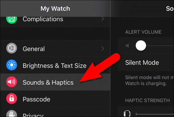Open General settings
The height and width of the screenshot is (117, 174).
pos(55,48)
